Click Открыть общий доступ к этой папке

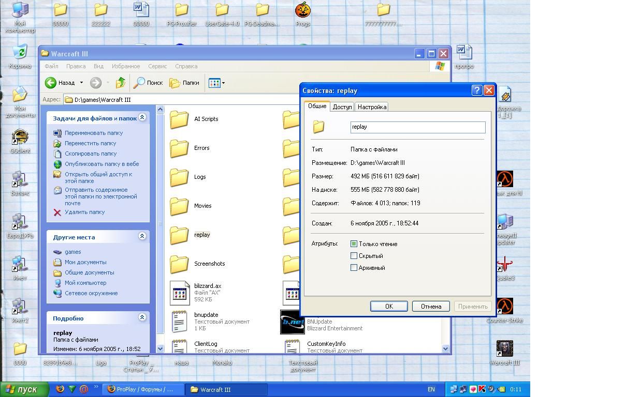point(98,177)
